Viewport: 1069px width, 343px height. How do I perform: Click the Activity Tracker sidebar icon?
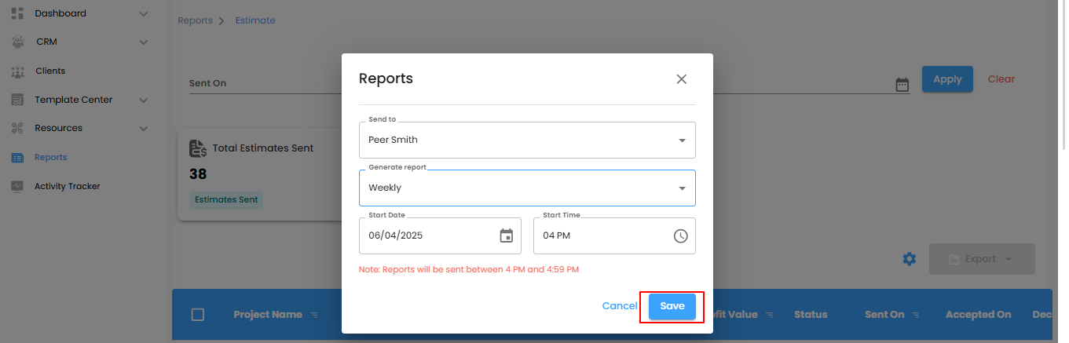coord(17,187)
